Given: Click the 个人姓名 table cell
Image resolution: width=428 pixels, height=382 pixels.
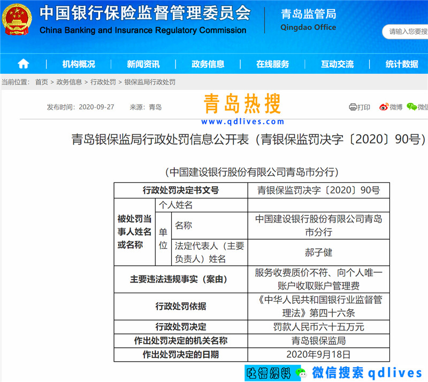Looking at the screenshot, I should (x=202, y=205).
